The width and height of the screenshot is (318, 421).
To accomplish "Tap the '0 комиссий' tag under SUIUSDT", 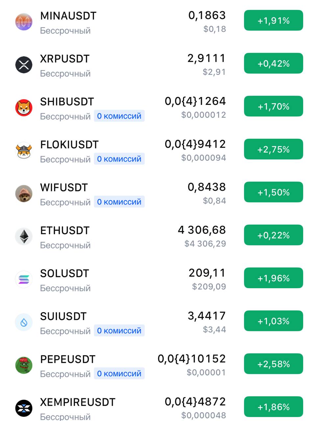I will coord(119,331).
